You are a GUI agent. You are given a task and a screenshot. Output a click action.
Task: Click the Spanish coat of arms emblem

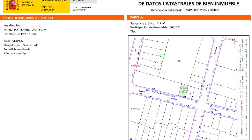point(12,5)
